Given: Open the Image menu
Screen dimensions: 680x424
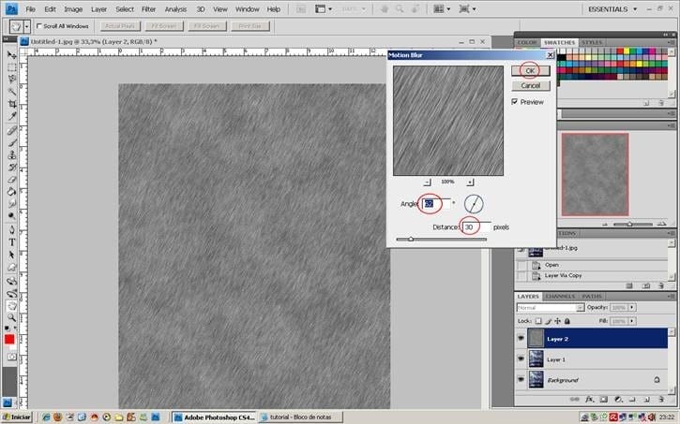Looking at the screenshot, I should 73,9.
